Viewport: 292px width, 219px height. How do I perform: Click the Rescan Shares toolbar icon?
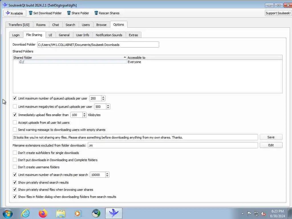[96, 13]
